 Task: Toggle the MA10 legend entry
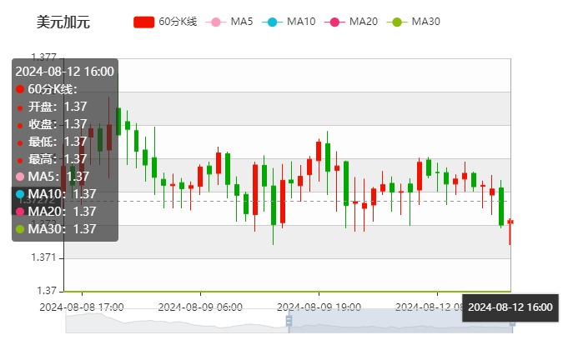click(x=289, y=22)
